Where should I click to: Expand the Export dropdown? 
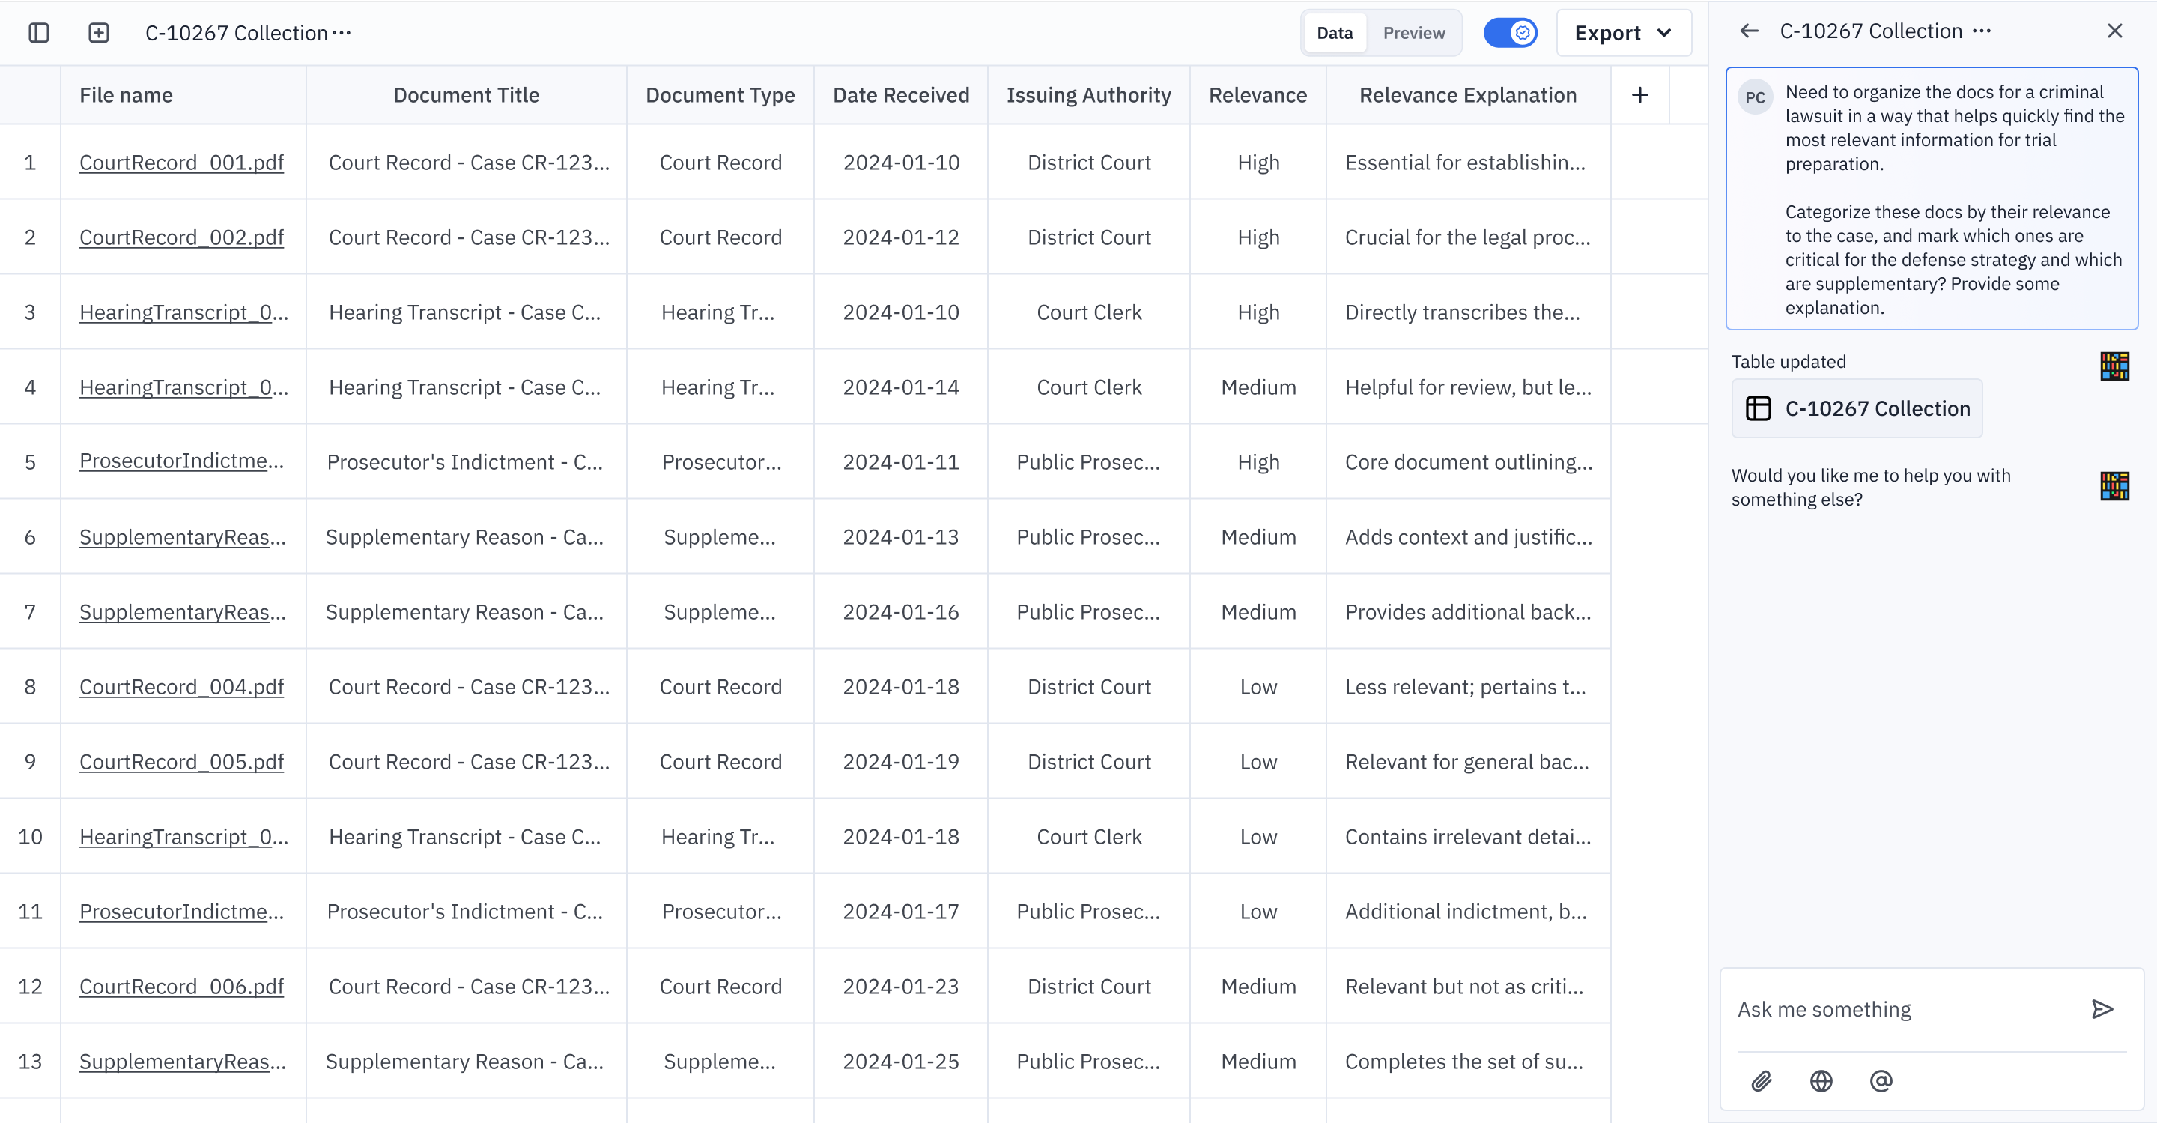(x=1624, y=33)
